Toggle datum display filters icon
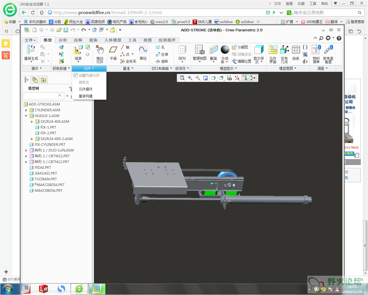 pos(237,78)
